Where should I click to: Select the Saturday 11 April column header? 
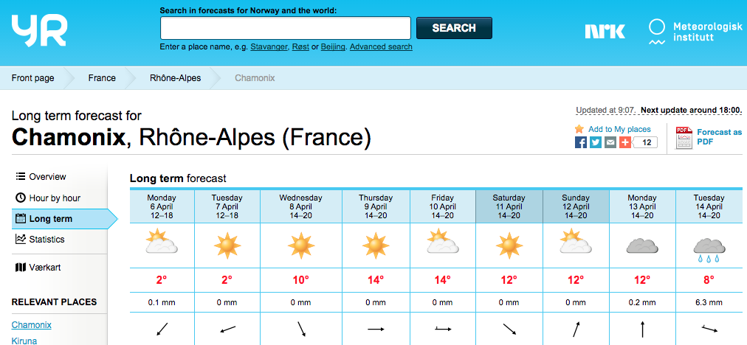click(509, 206)
